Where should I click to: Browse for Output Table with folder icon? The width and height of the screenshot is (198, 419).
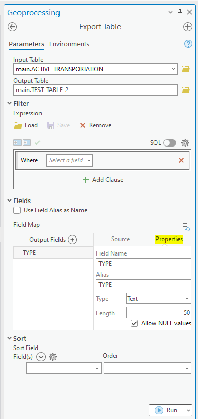tap(186, 90)
